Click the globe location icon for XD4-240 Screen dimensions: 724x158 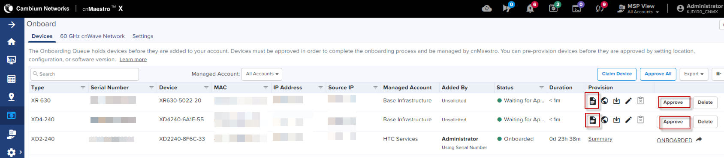tap(604, 120)
